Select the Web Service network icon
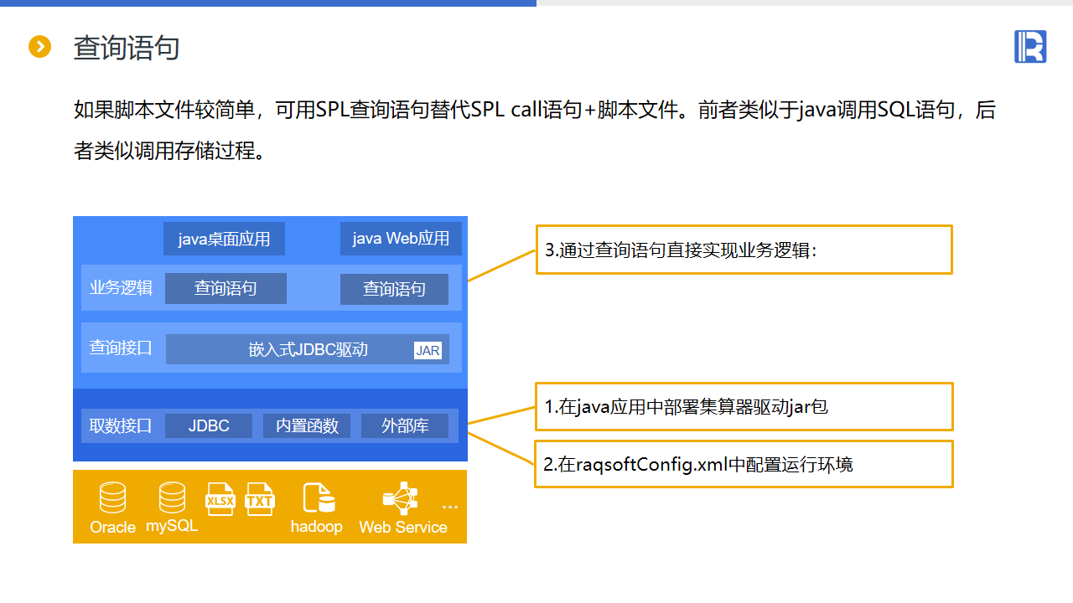The width and height of the screenshot is (1073, 603). (x=401, y=498)
